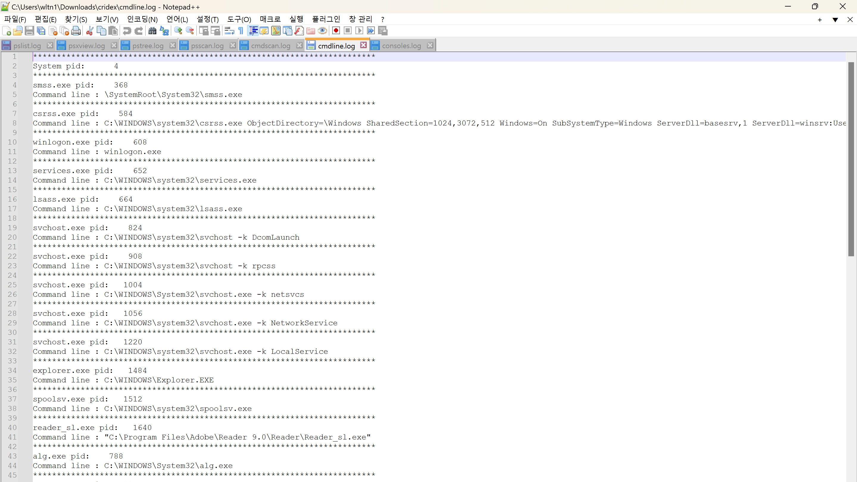
Task: Switch to the cmdscan.log tab
Action: point(271,45)
